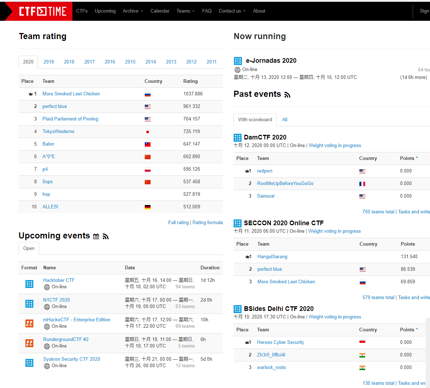Click the Indian flag next to Zh3r0_0ffici4l
The height and width of the screenshot is (388, 430).
pyautogui.click(x=362, y=355)
